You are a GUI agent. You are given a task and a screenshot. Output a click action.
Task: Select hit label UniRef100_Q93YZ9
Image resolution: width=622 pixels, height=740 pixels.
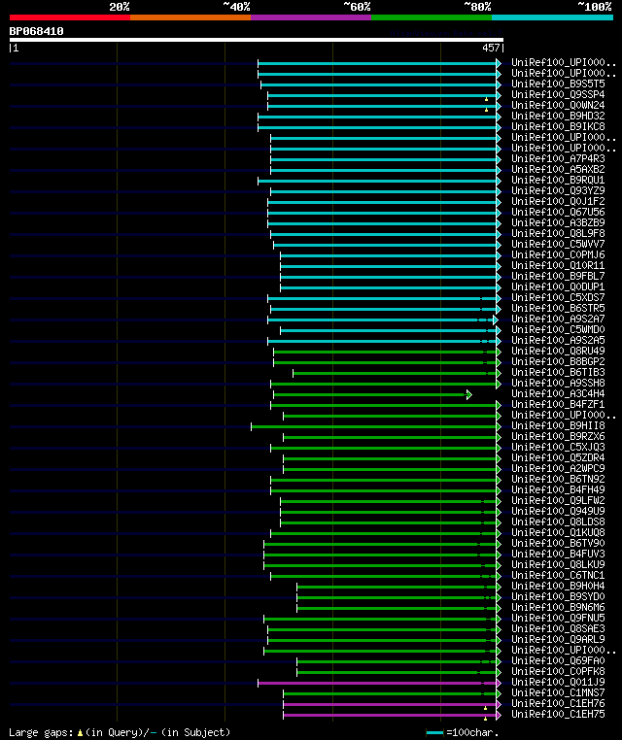pyautogui.click(x=558, y=190)
